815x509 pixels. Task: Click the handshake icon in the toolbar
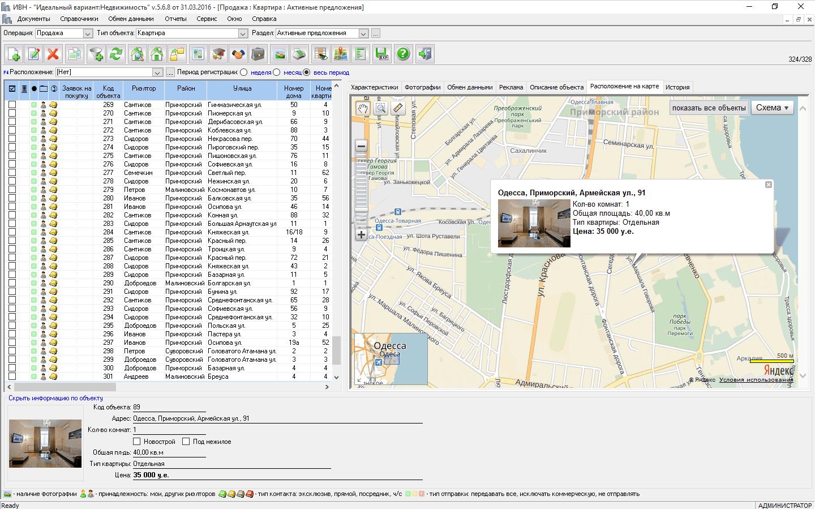click(238, 54)
